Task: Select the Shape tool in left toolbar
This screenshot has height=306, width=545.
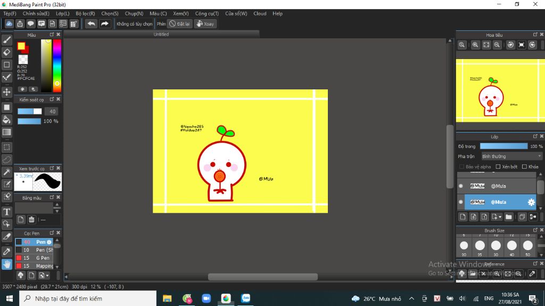Action: click(6, 65)
